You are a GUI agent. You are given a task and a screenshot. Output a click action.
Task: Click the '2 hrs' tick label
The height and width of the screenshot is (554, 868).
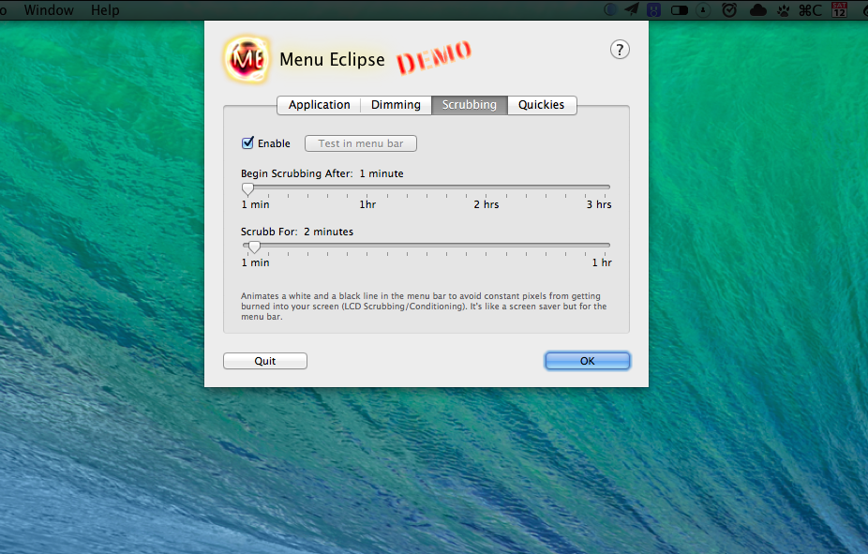[x=486, y=204]
